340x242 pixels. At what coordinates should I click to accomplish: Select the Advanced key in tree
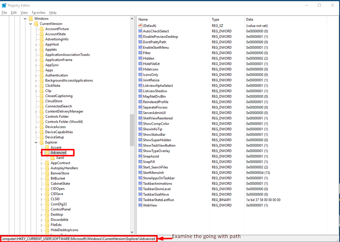coord(58,152)
